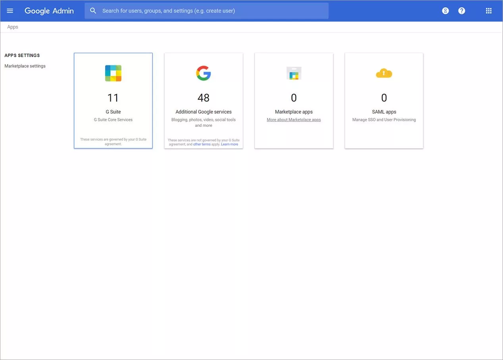Click G Suite Core Services subtitle
The image size is (503, 360).
(x=113, y=120)
